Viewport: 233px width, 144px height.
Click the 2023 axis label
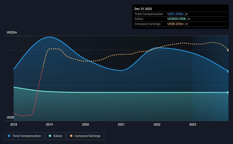click(x=193, y=124)
